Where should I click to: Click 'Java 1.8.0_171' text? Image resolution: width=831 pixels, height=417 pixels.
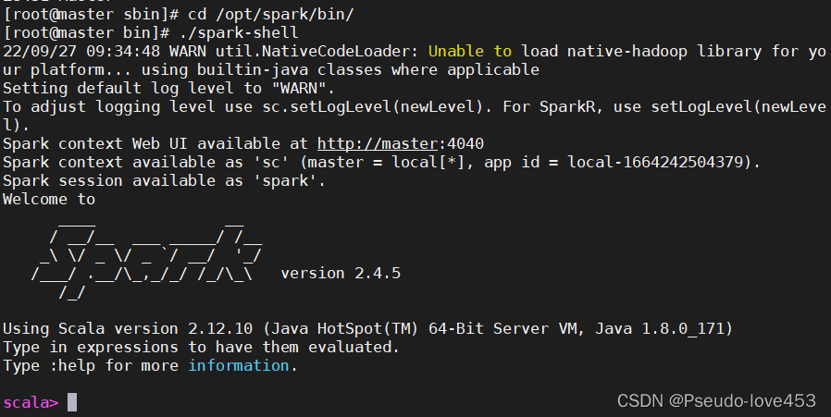[x=659, y=328]
